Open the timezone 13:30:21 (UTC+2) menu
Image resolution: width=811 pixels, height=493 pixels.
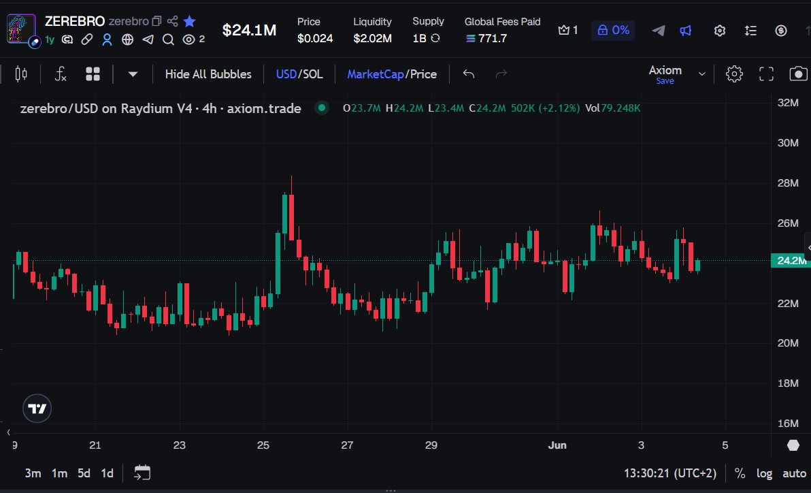pyautogui.click(x=670, y=473)
